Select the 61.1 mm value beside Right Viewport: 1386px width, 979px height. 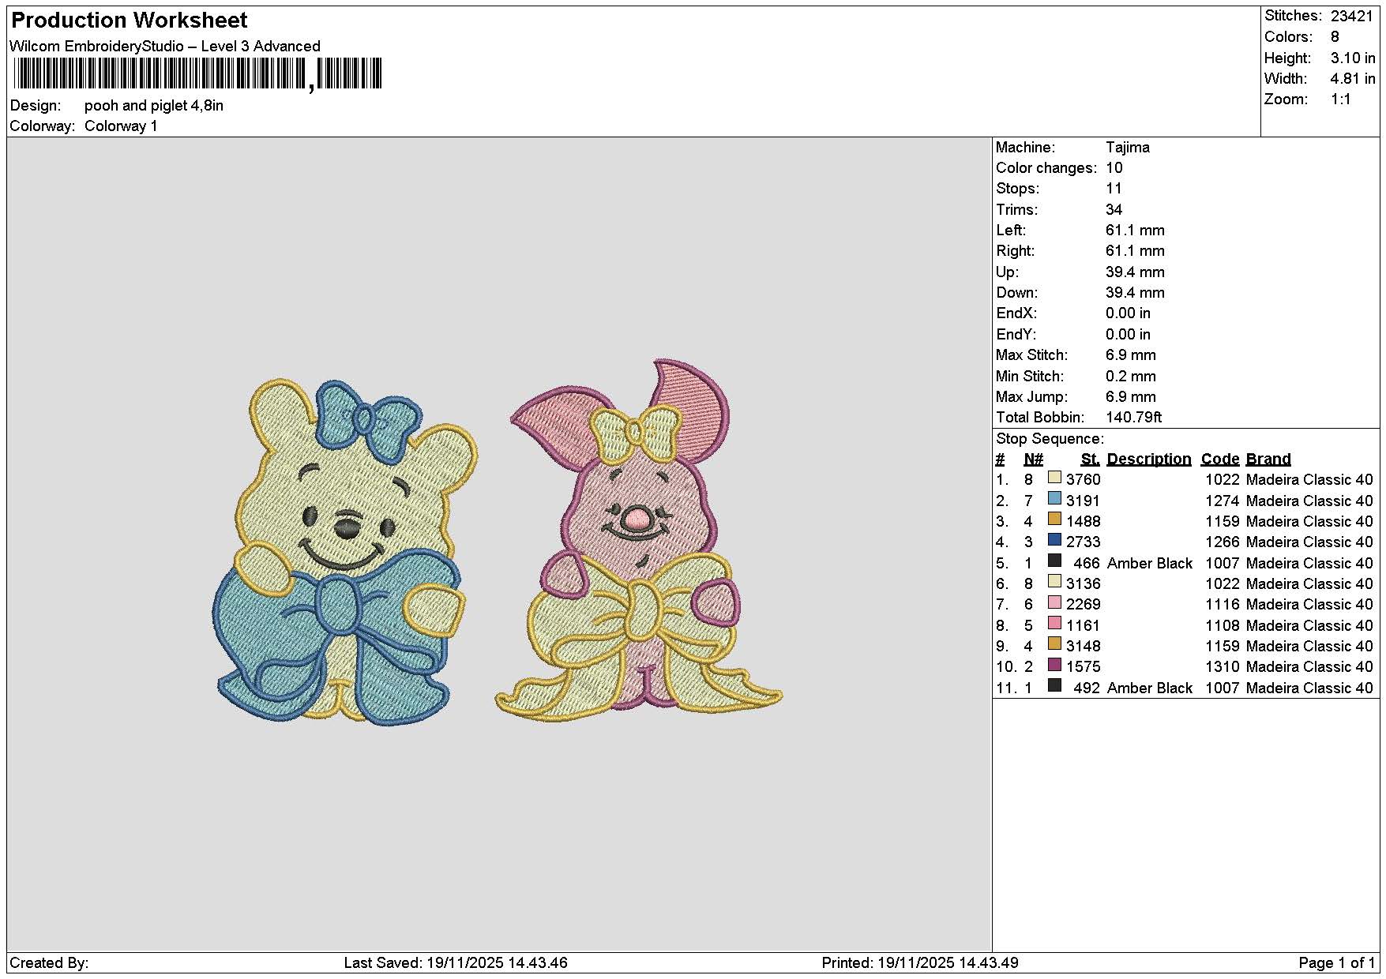1135,250
